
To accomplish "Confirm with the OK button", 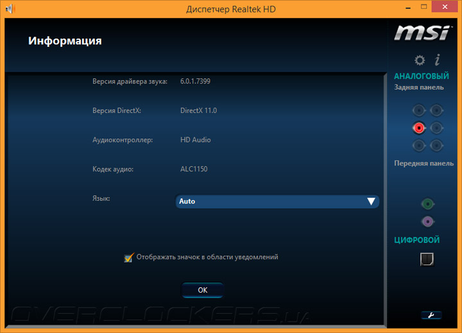I will tap(202, 290).
